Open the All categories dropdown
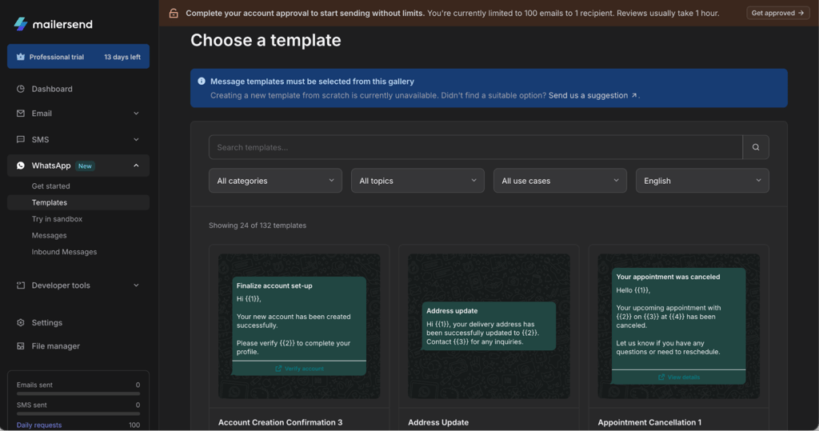Screen dimensions: 819x431 tap(275, 181)
